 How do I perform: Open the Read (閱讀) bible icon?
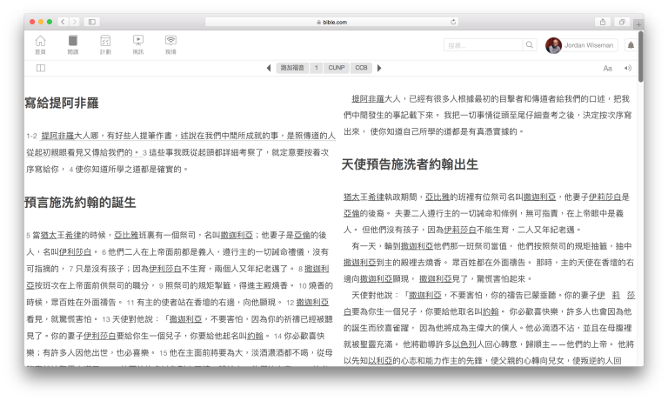click(x=73, y=44)
